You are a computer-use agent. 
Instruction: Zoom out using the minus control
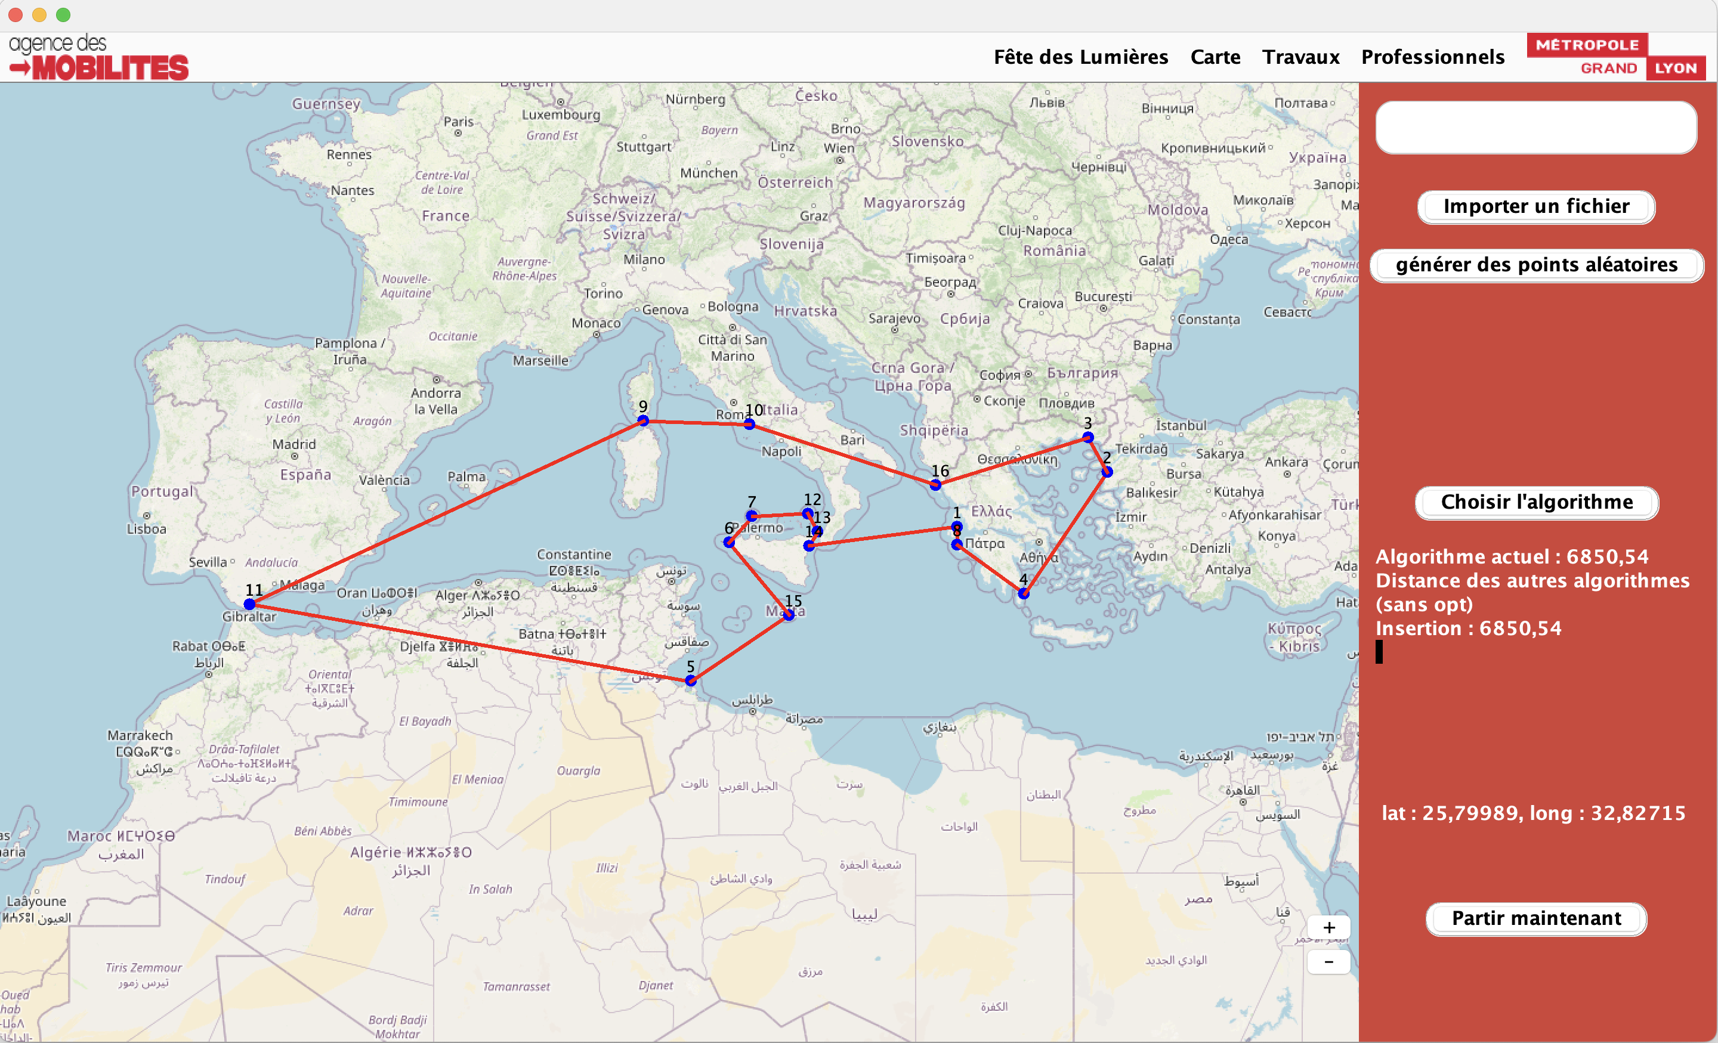(1329, 962)
